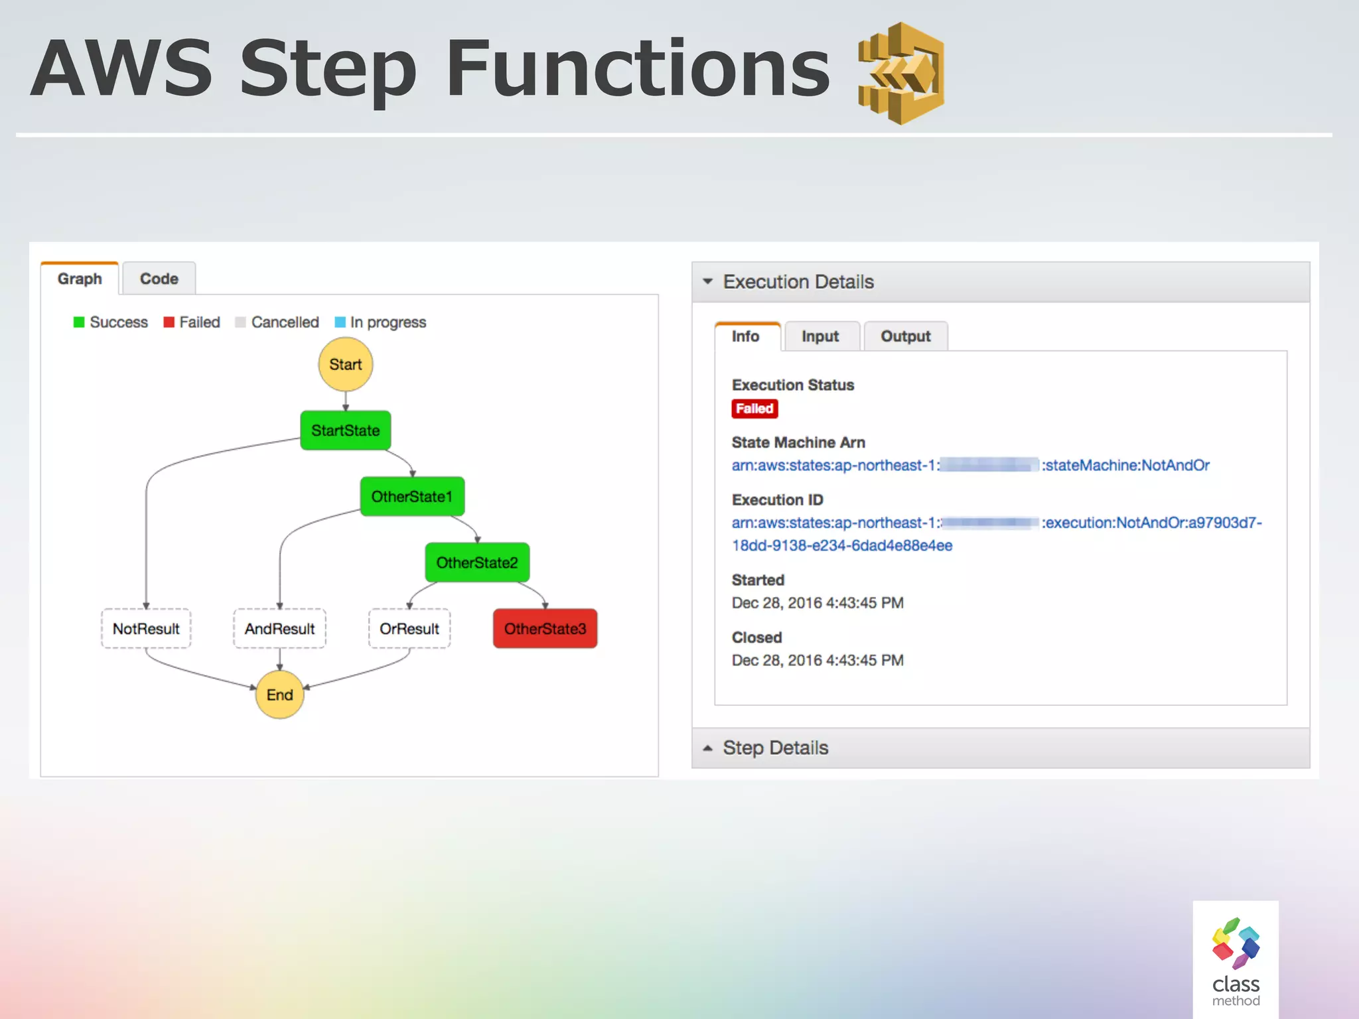Open the Code tab
1359x1019 pixels.
pos(159,279)
